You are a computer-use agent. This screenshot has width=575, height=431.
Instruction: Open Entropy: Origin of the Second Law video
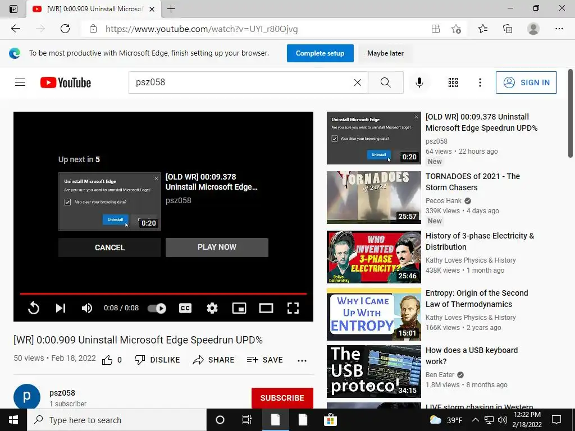pyautogui.click(x=477, y=299)
